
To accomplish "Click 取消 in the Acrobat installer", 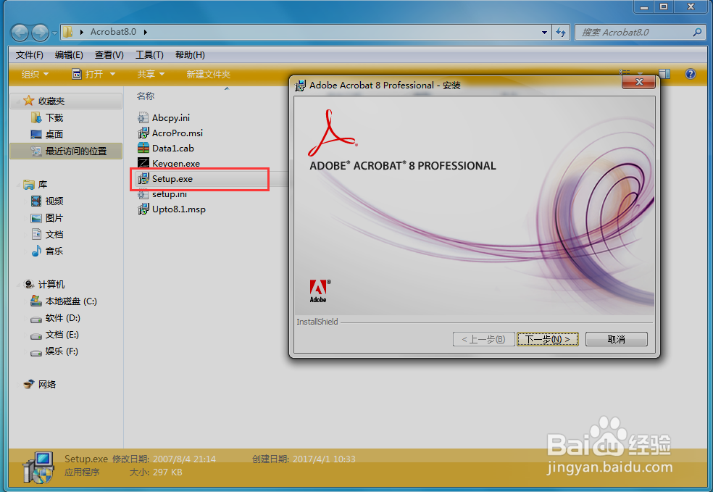I will 616,339.
